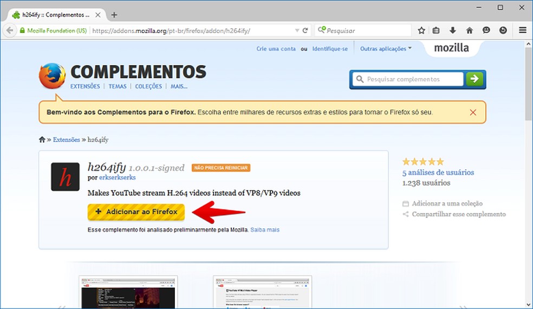
Task: Click Identifique-se sign-in link
Action: pos(330,49)
